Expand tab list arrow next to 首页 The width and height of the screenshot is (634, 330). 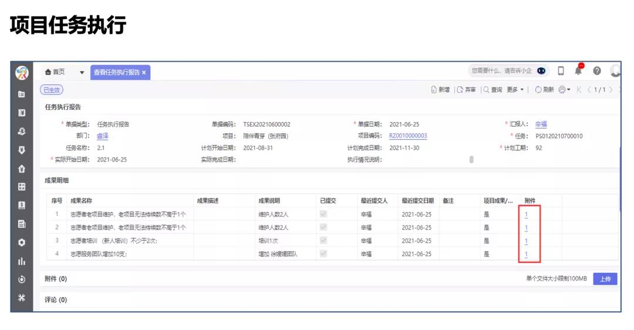[x=82, y=72]
